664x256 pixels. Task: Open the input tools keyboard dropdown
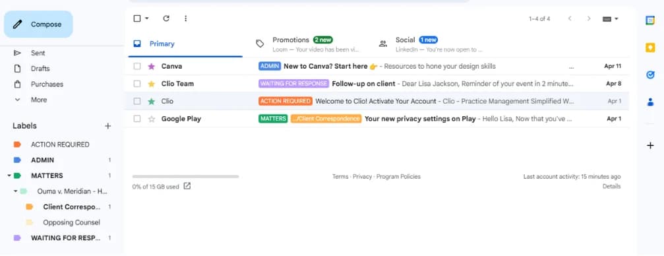[610, 18]
